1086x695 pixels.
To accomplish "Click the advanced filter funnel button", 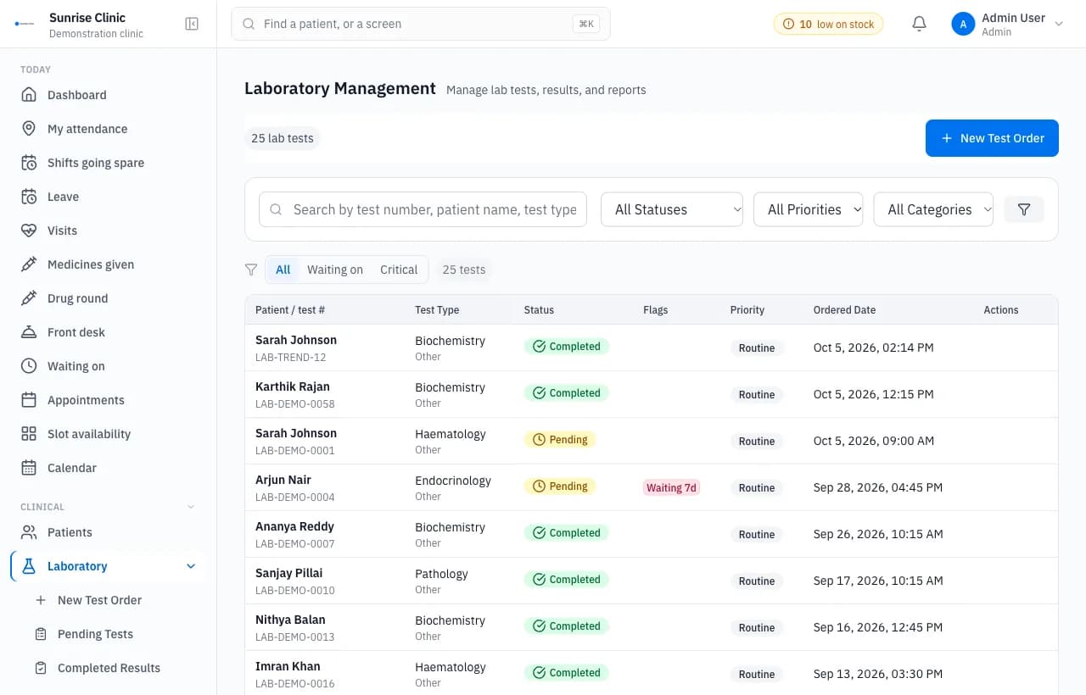I will pos(1024,209).
